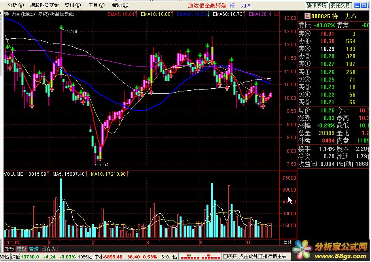Click the 卖④ 10.30 order row
Image resolution: width=371 pixels, height=262 pixels.
click(333, 41)
